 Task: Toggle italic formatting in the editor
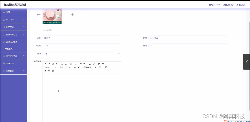pos(49,64)
